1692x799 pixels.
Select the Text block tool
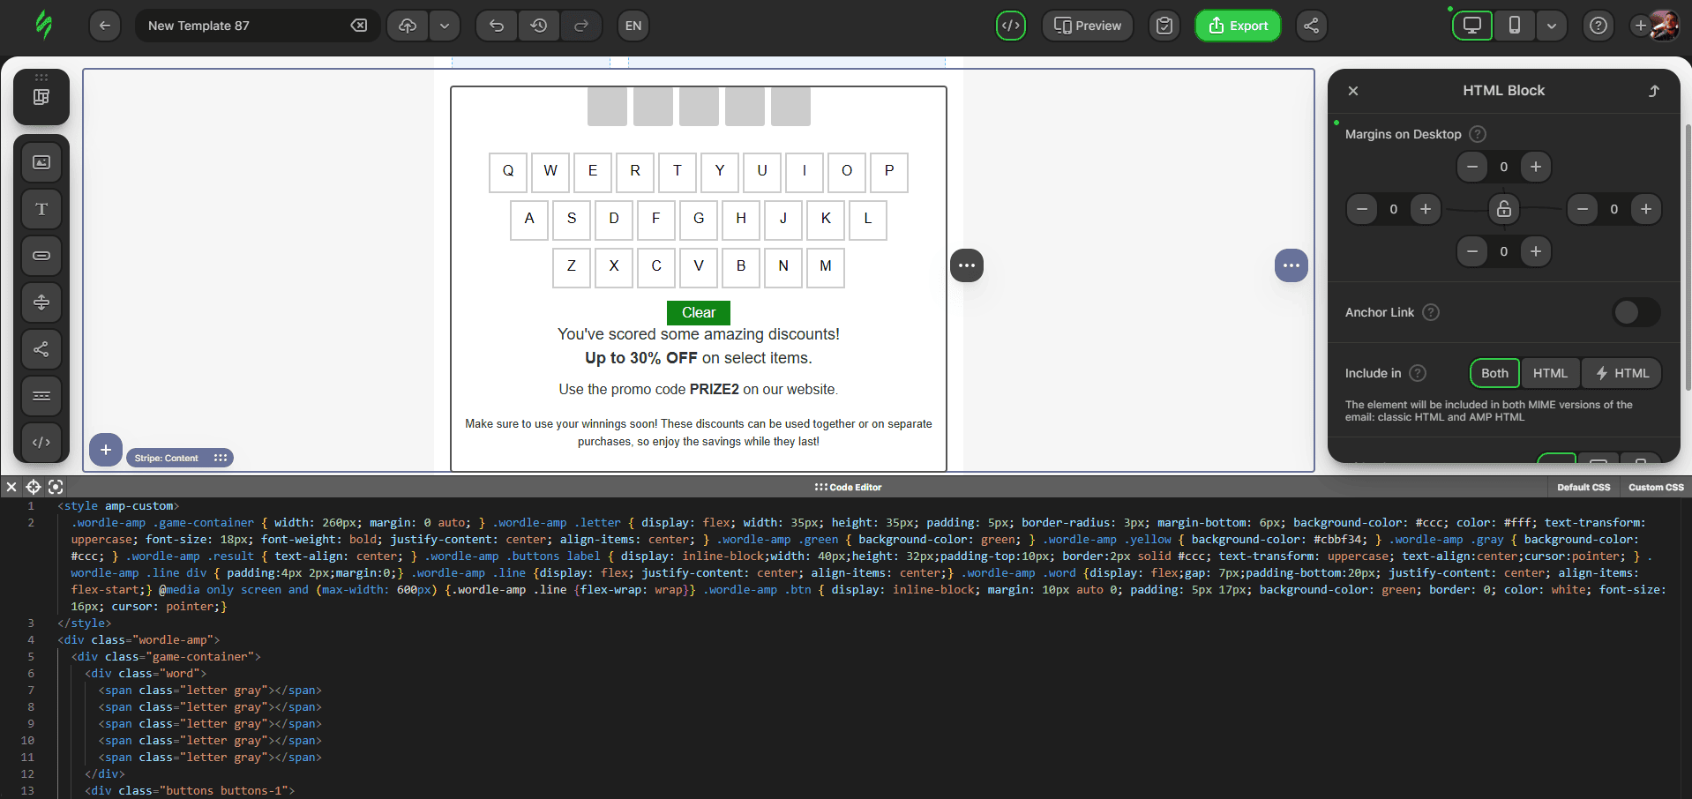tap(41, 209)
